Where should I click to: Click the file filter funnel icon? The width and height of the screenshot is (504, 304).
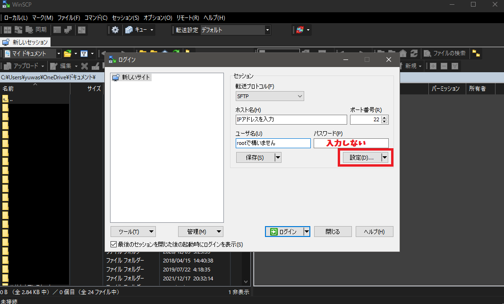click(x=84, y=54)
